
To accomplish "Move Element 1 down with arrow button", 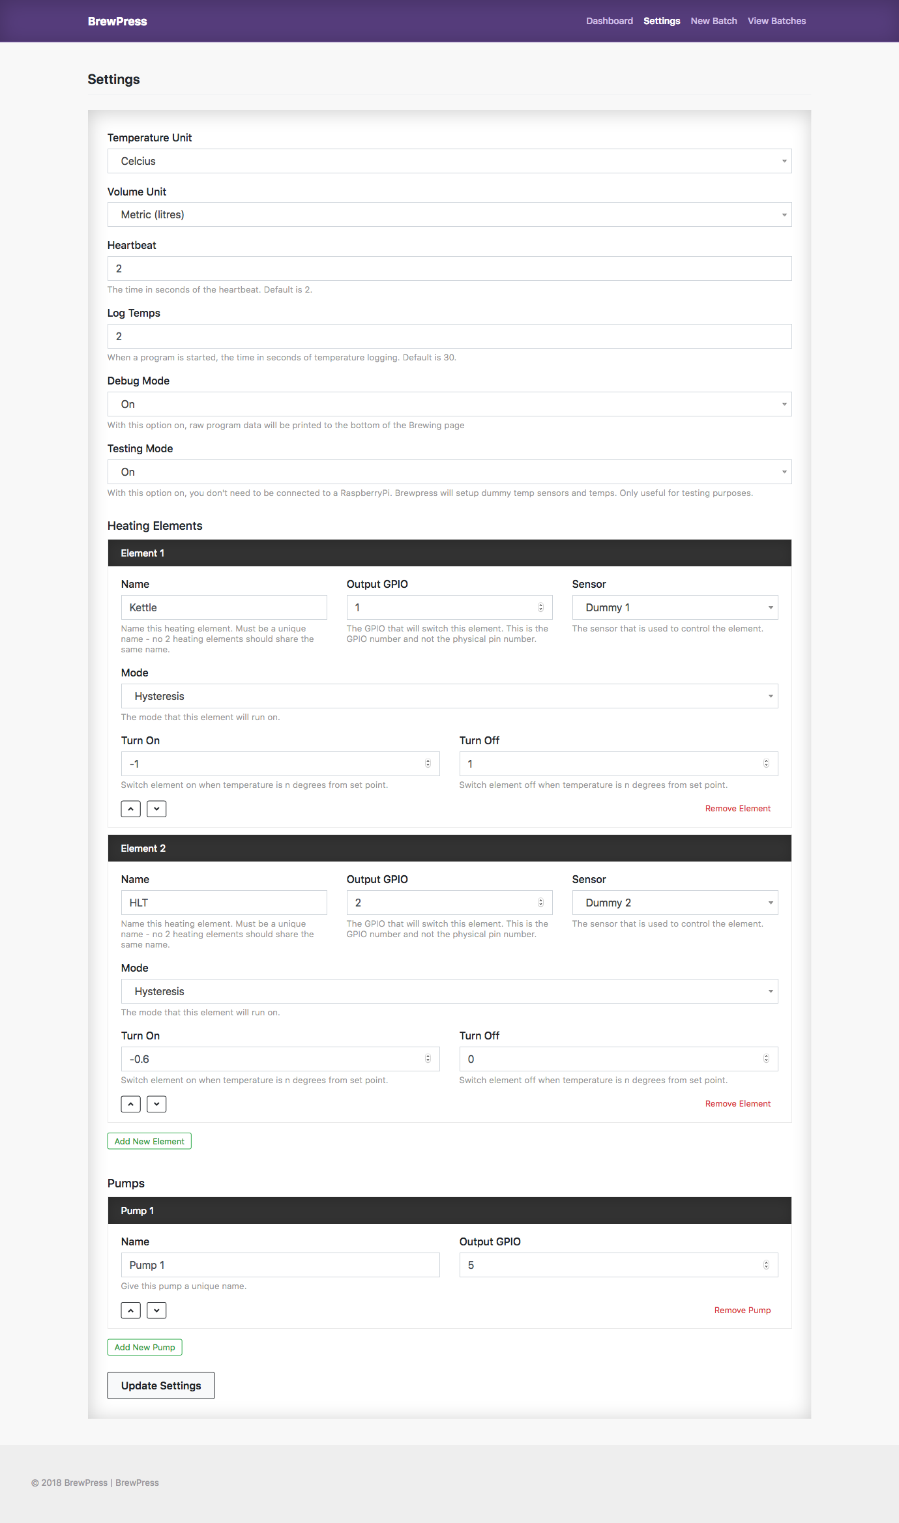I will (x=156, y=809).
